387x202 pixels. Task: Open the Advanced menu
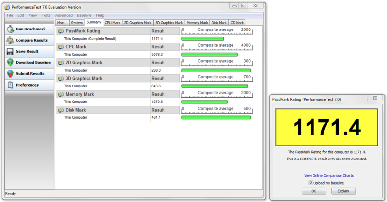(64, 15)
